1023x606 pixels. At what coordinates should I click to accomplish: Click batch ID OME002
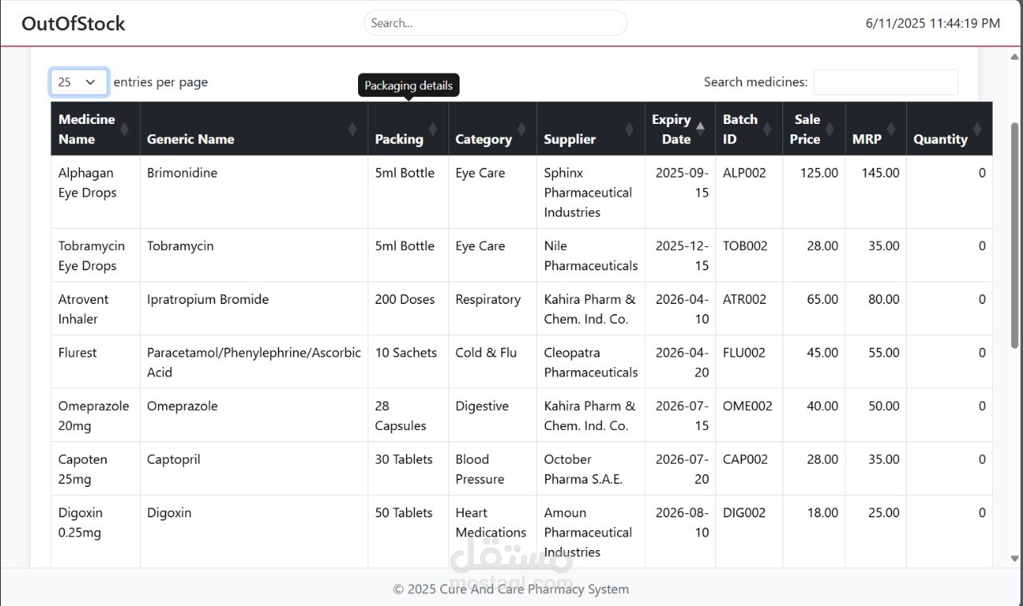click(747, 406)
